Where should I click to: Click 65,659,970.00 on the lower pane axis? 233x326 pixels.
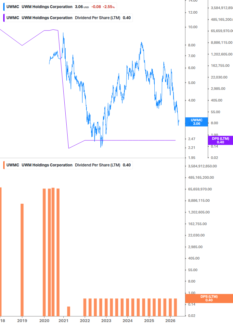coord(200,189)
